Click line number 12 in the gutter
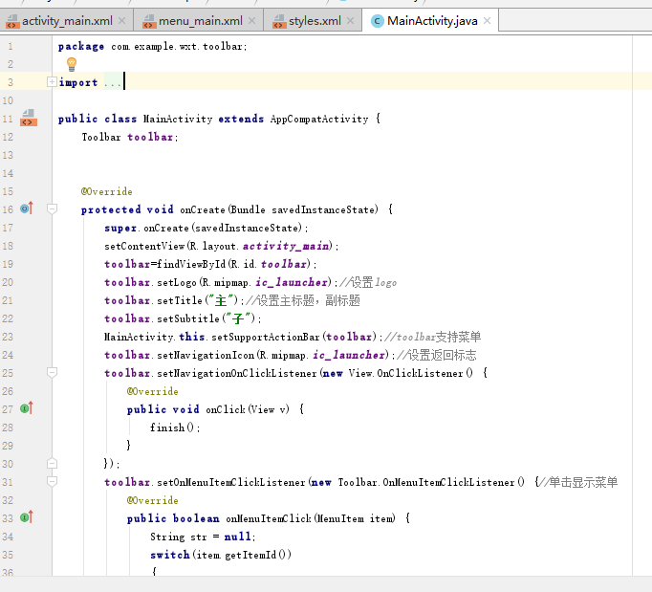This screenshot has height=592, width=652. tap(8, 137)
